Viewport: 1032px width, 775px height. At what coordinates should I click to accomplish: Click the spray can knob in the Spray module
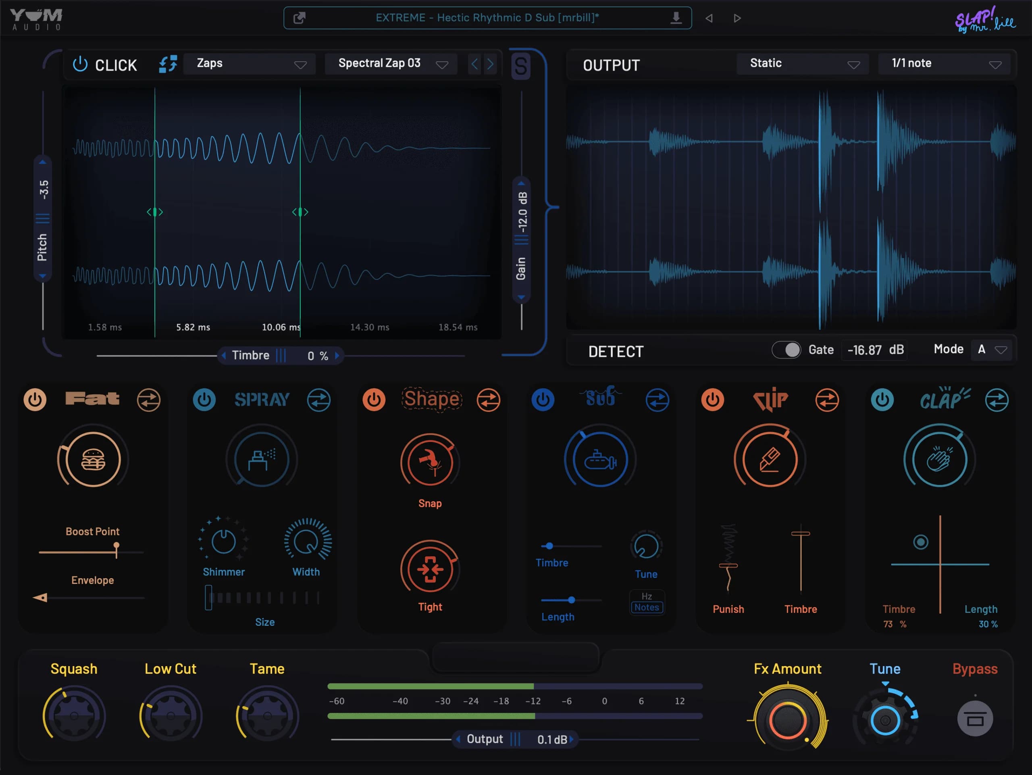[262, 459]
